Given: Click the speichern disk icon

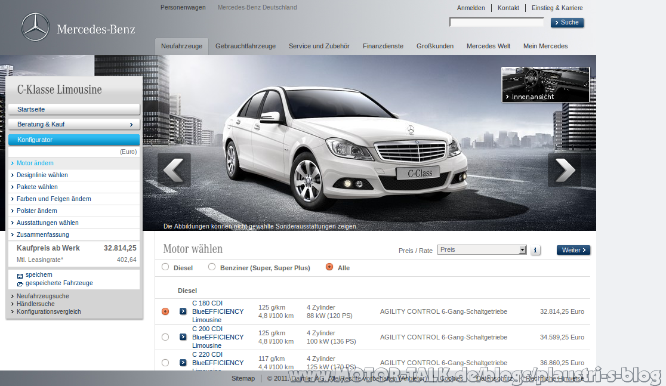Looking at the screenshot, I should click(20, 276).
